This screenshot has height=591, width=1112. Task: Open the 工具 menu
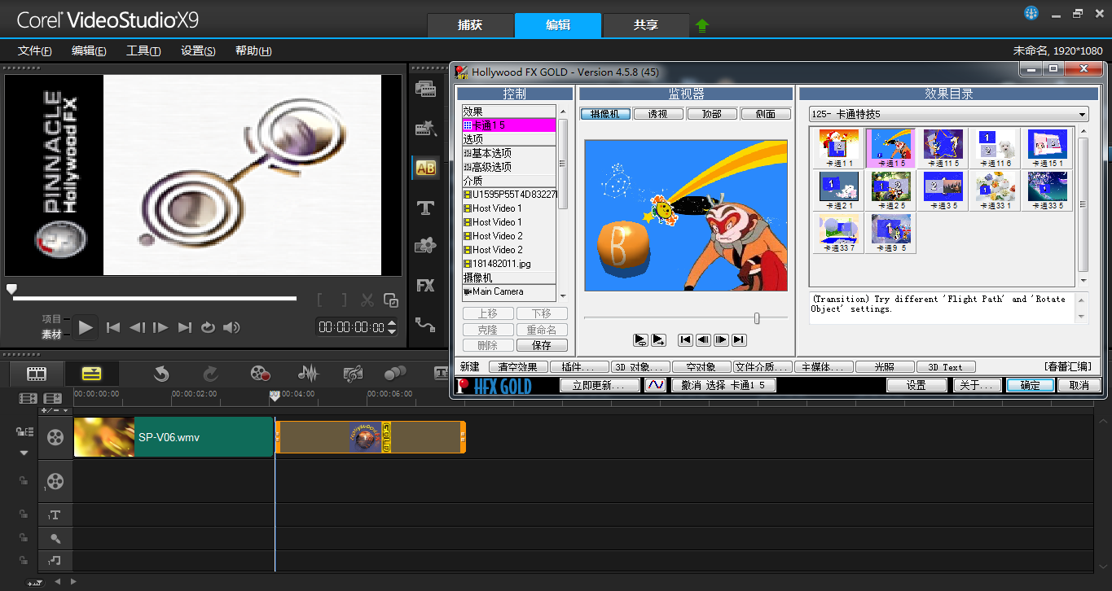[143, 50]
